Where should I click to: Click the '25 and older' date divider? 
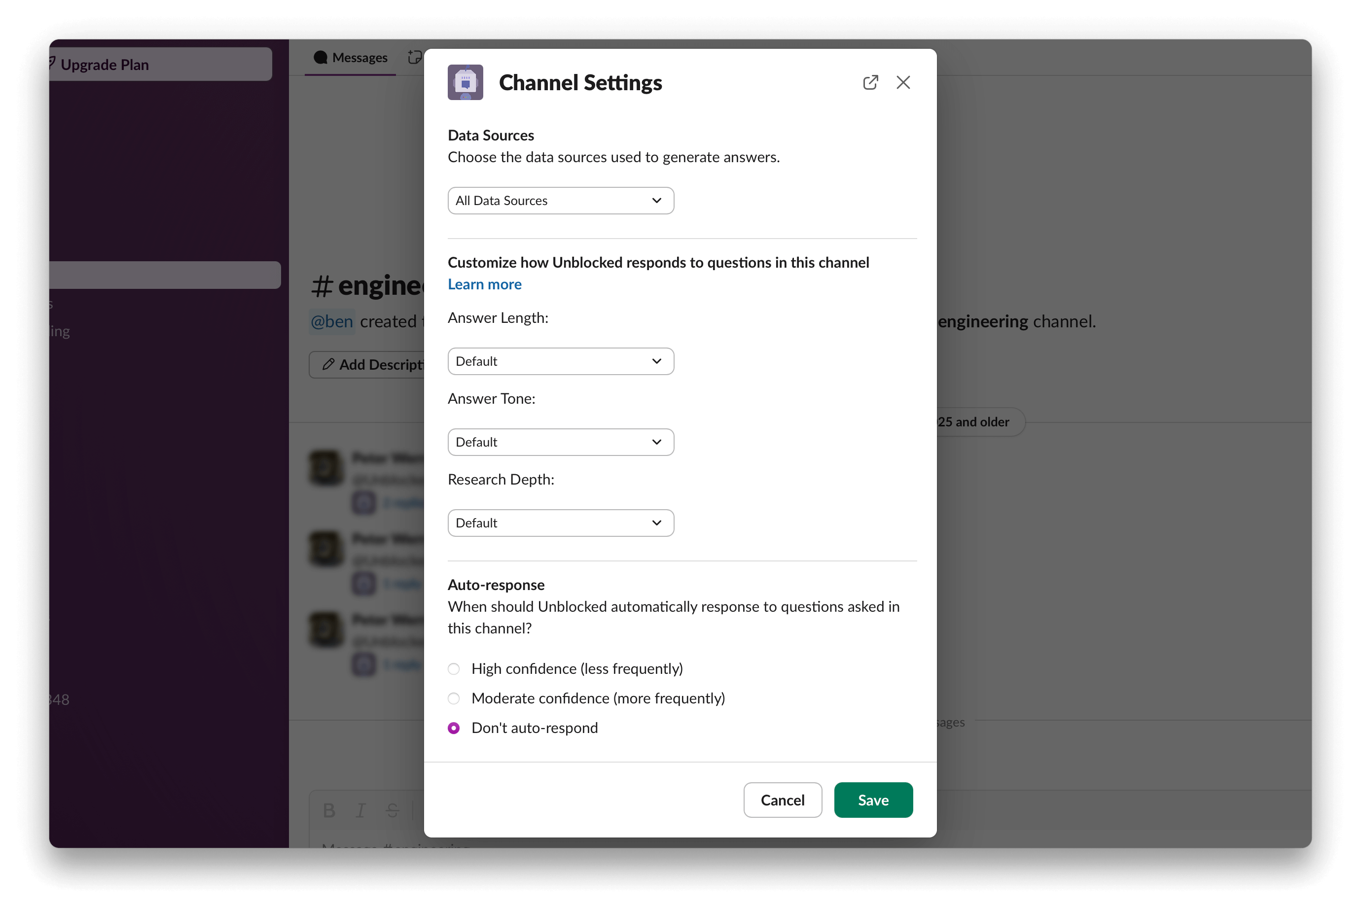[980, 422]
